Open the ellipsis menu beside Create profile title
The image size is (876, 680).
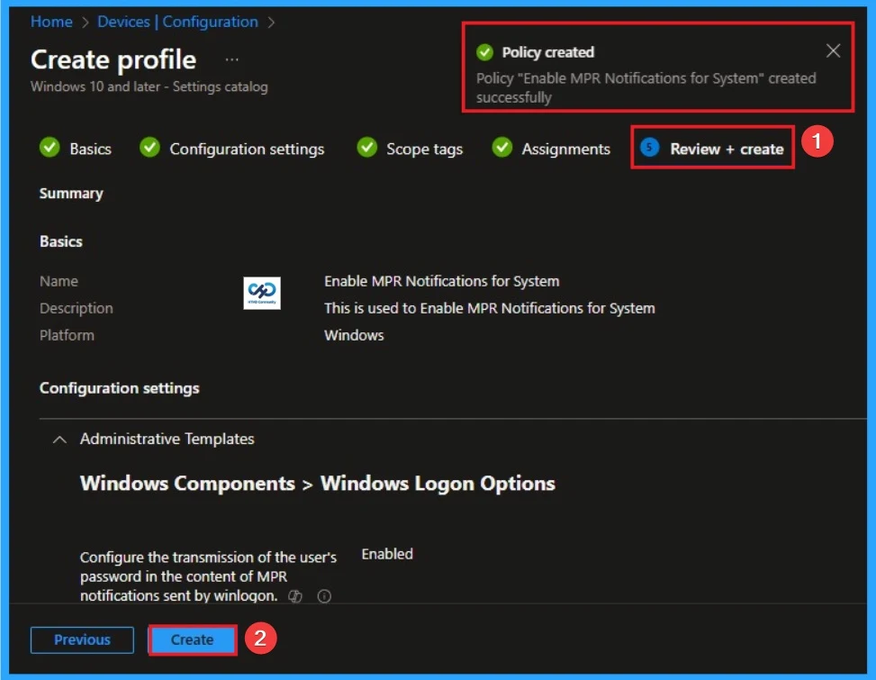(232, 58)
